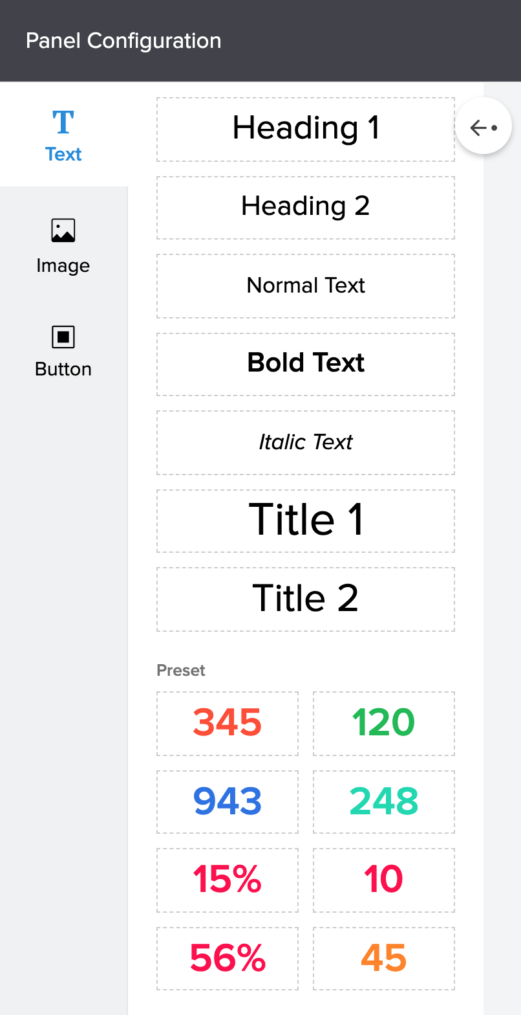The height and width of the screenshot is (1015, 521).
Task: Choose the Heading 2 text style
Action: point(306,207)
